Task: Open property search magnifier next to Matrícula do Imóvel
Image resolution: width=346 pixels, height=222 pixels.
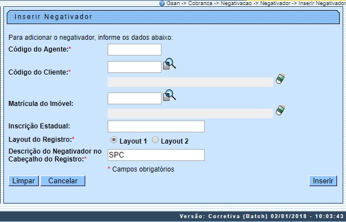Action: pos(169,95)
